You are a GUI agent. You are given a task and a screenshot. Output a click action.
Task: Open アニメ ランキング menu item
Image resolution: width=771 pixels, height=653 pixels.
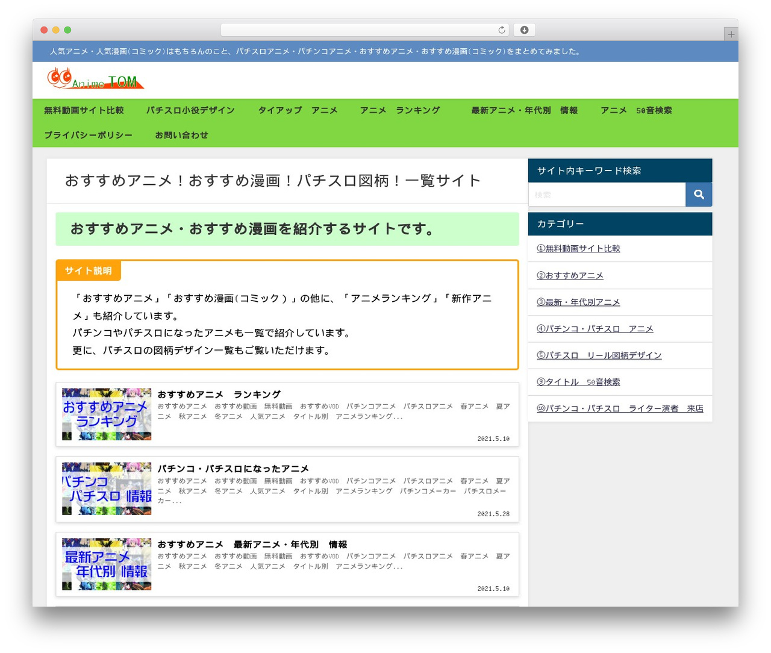400,110
